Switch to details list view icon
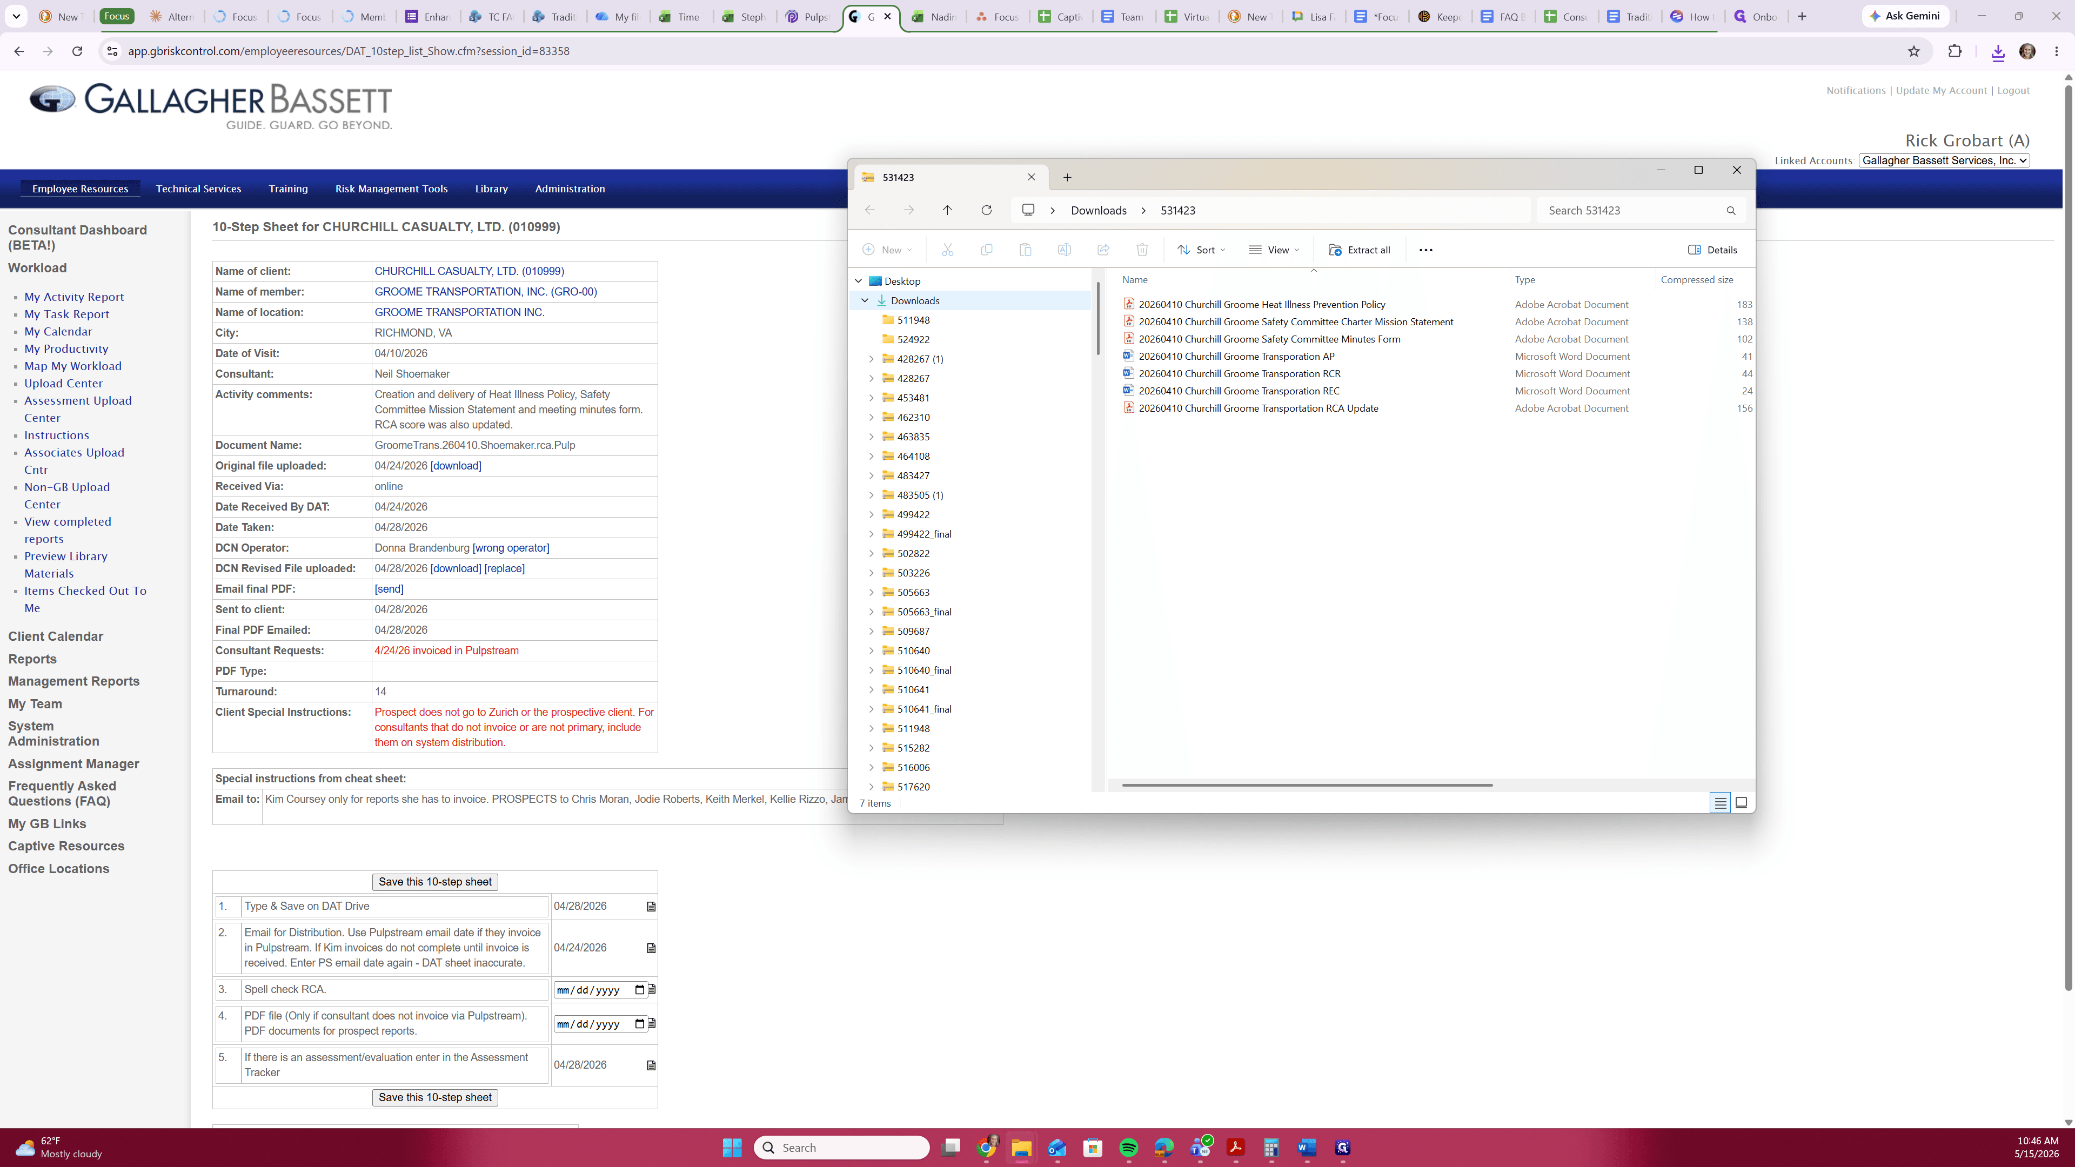The width and height of the screenshot is (2075, 1167). coord(1720,802)
